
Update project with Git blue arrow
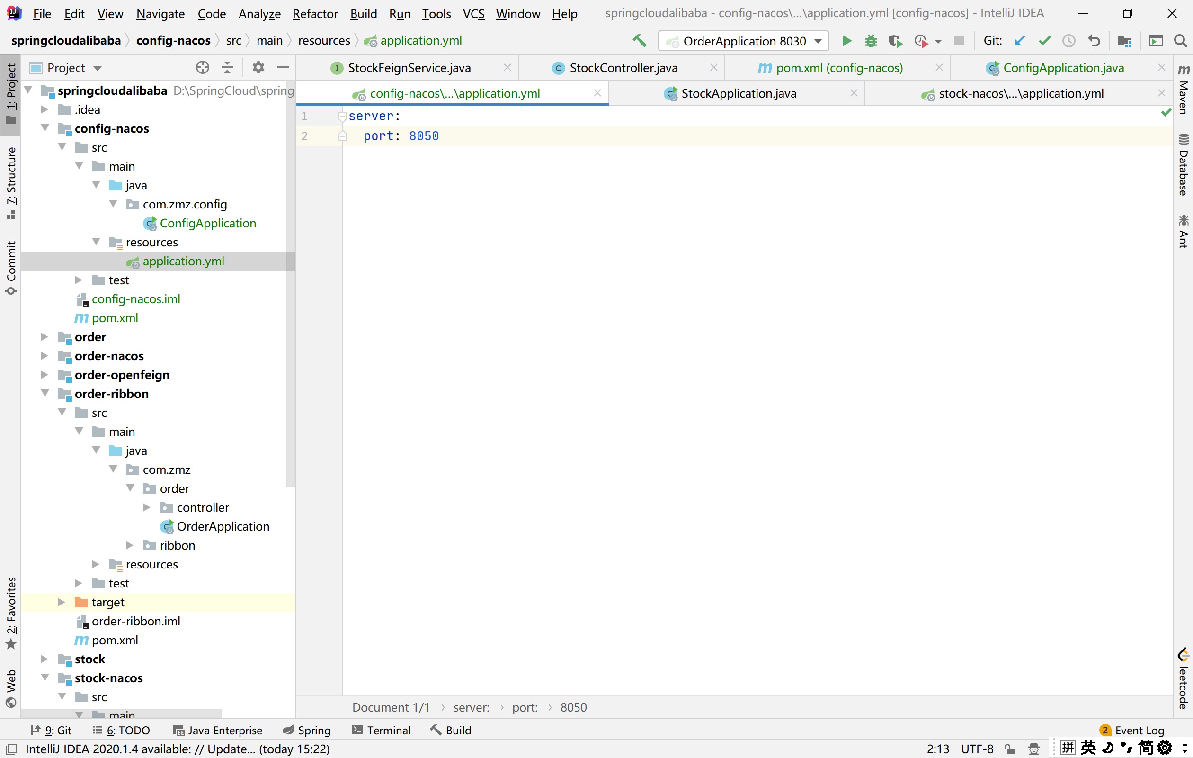click(x=1020, y=41)
